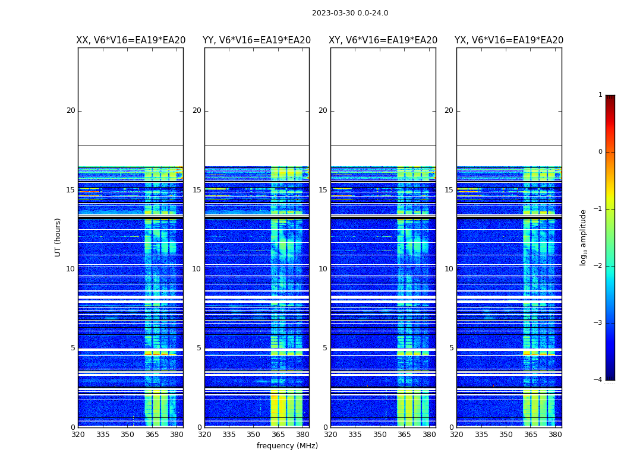Image resolution: width=624 pixels, height=475 pixels.
Task: Click the red streak near 5 hours in XX plot
Action: point(160,353)
